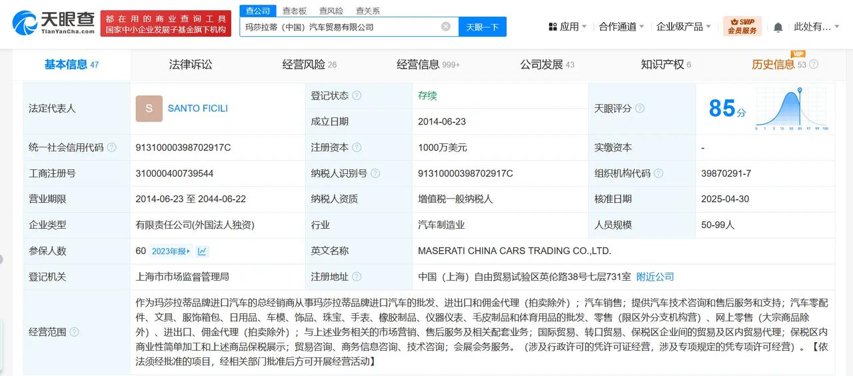Click the 法定代表人 label
The height and width of the screenshot is (376, 853).
[x=52, y=108]
